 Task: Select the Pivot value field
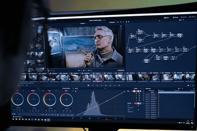52,115
